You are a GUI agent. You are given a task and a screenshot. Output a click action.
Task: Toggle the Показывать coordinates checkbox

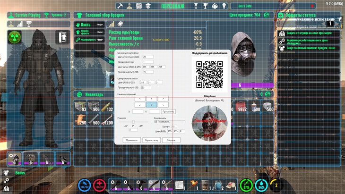coord(156,121)
